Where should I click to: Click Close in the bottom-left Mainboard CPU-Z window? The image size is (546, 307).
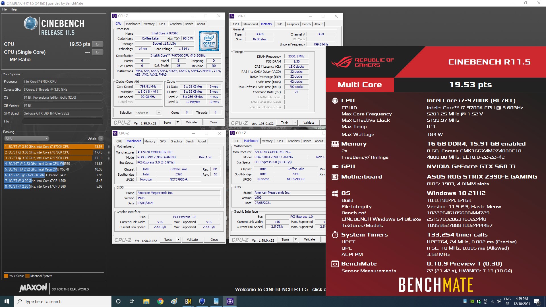point(214,240)
